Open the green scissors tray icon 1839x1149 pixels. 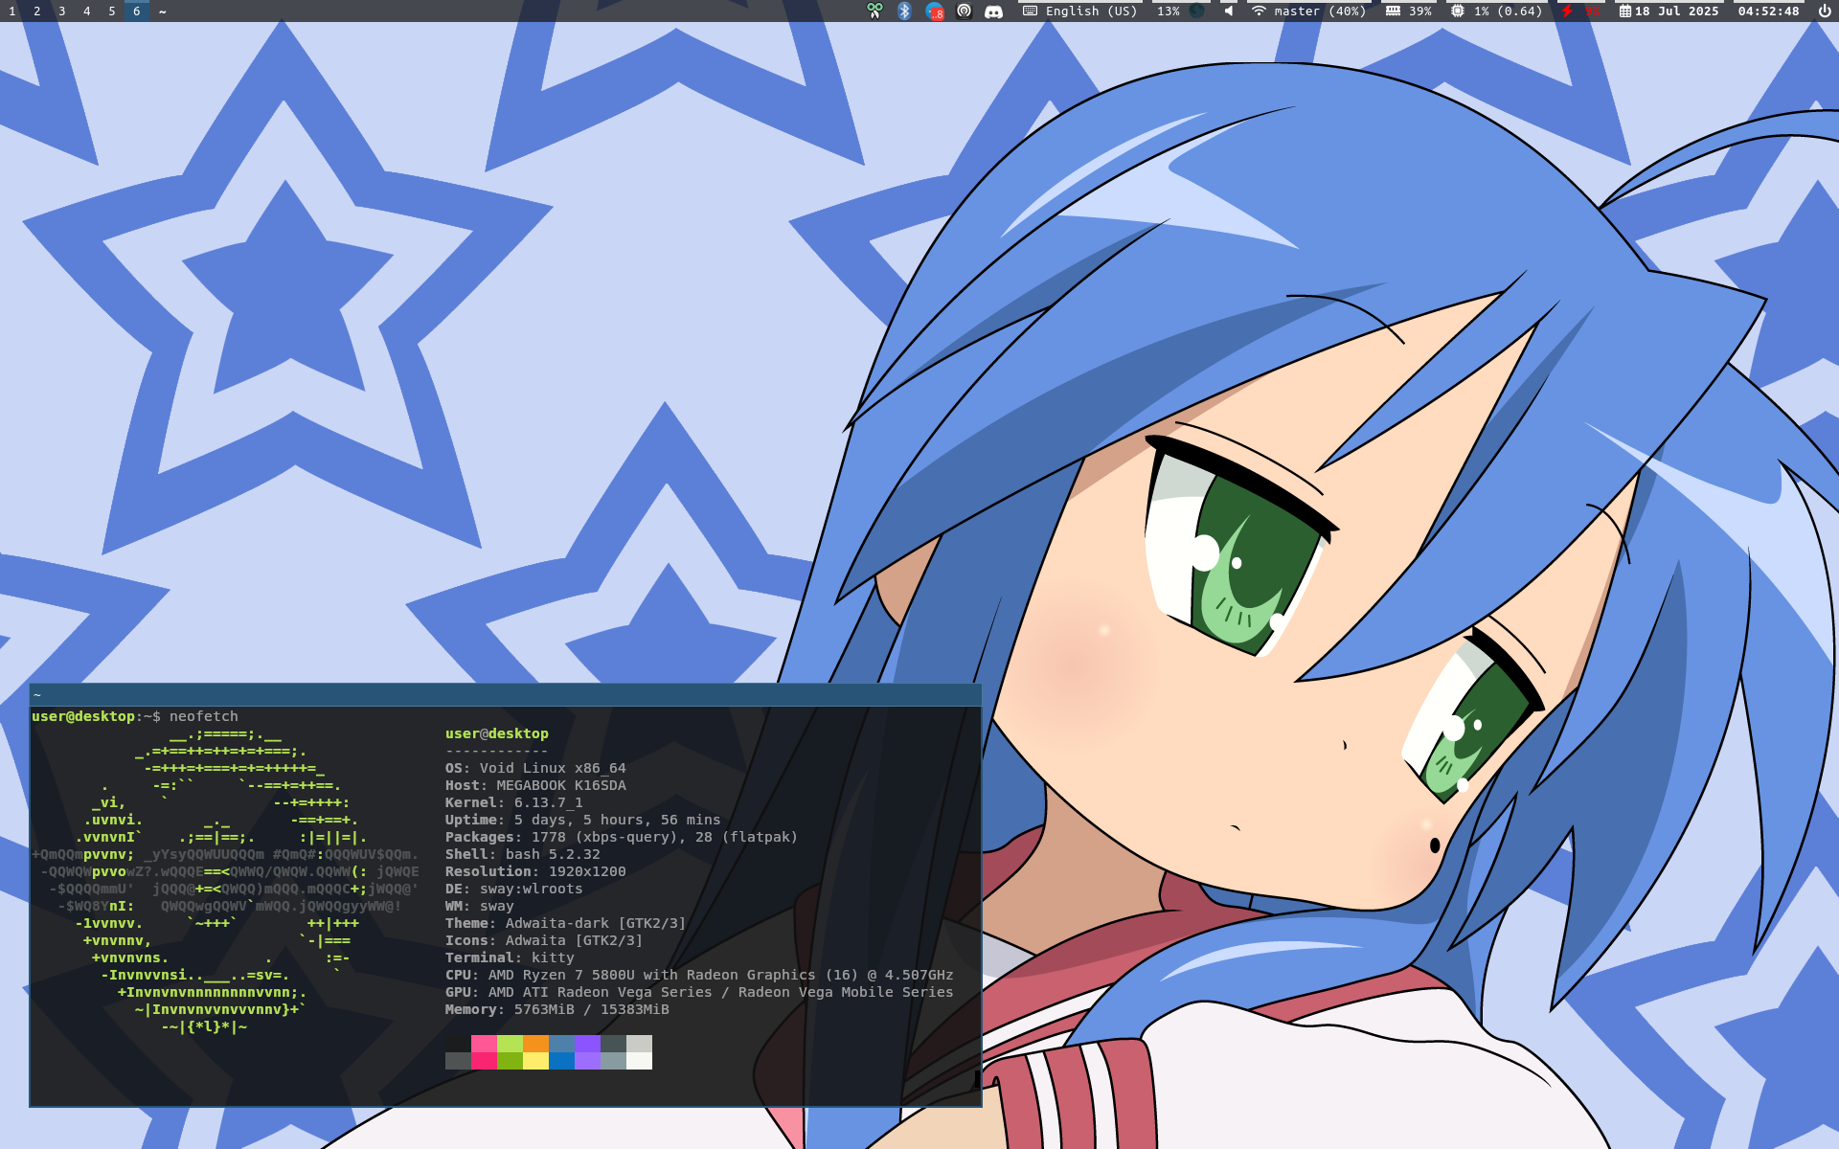pyautogui.click(x=874, y=11)
